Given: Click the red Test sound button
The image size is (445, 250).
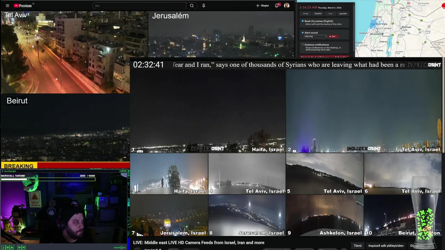Looking at the screenshot, I should (x=333, y=36).
